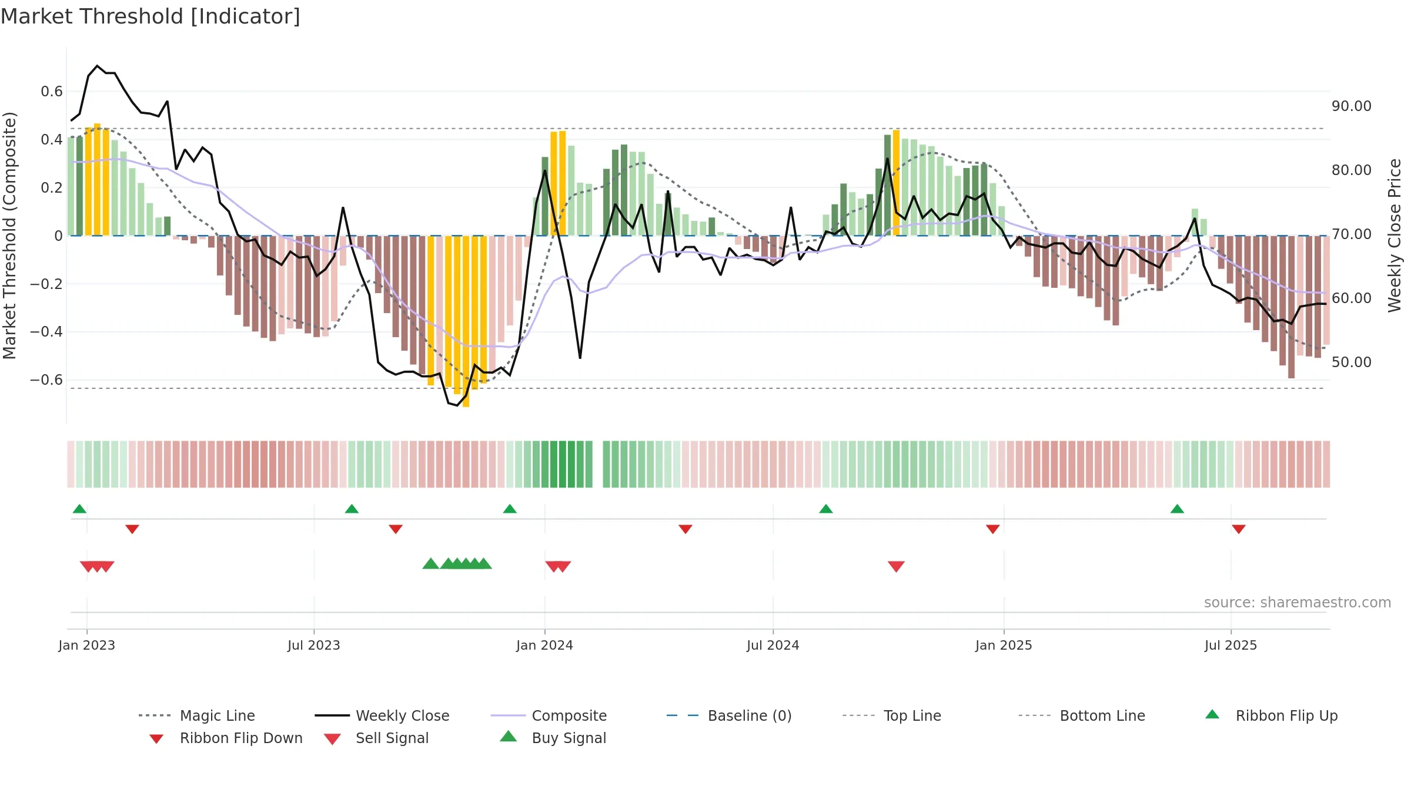Click the 0.6 left axis tick label
The height and width of the screenshot is (793, 1411).
52,92
